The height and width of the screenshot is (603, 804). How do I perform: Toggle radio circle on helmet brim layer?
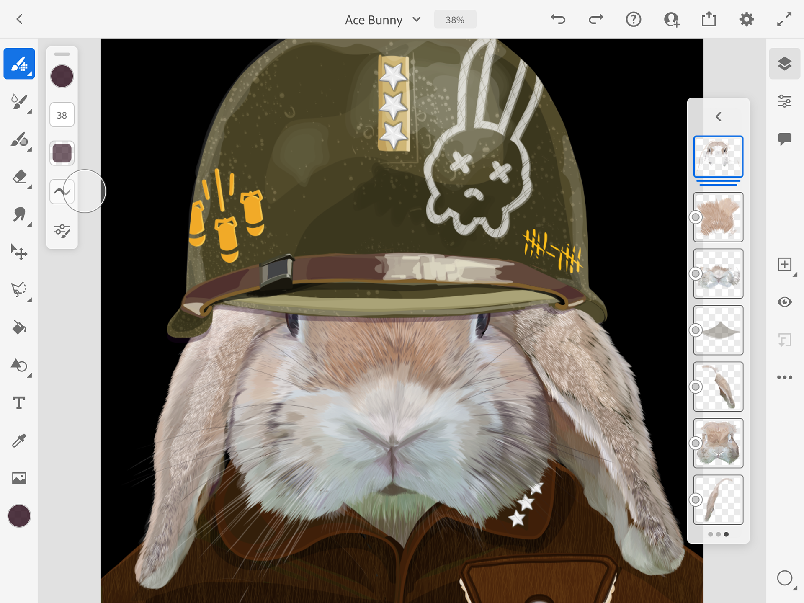point(696,330)
